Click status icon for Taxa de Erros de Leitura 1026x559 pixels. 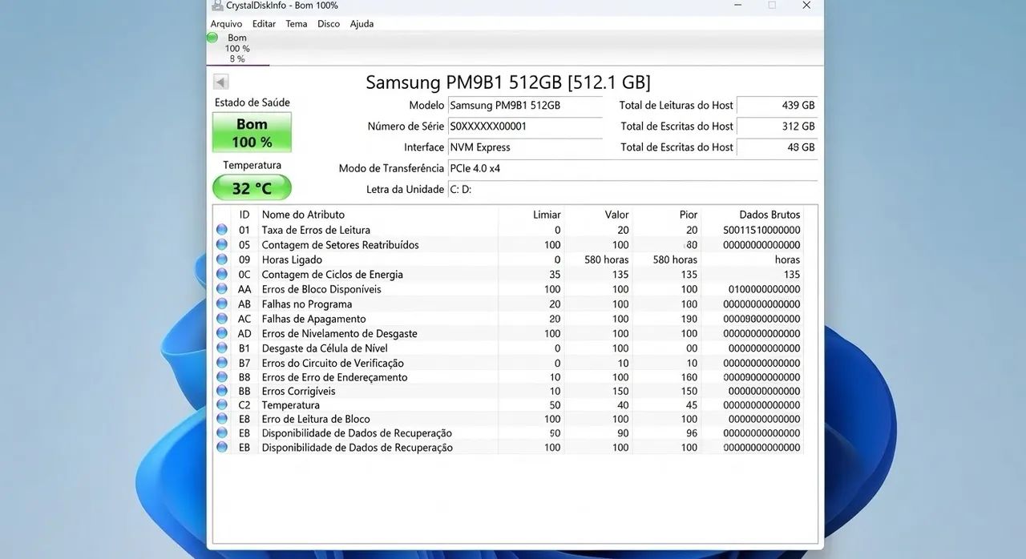tap(222, 230)
